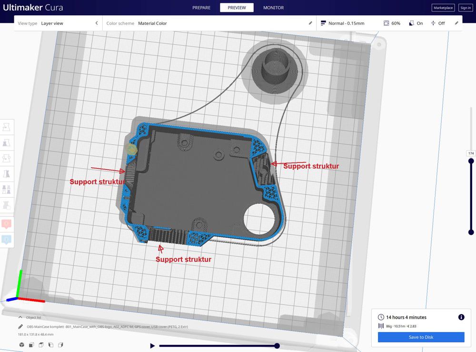Open the View type Layer view dropdown
The width and height of the screenshot is (476, 352).
pos(58,23)
